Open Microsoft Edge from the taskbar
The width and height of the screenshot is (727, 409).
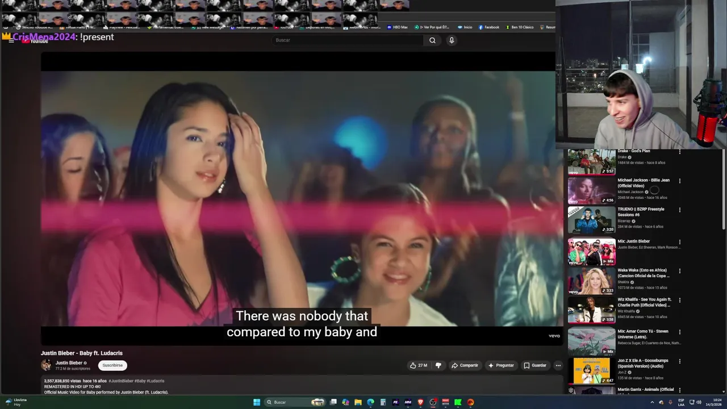click(x=370, y=402)
